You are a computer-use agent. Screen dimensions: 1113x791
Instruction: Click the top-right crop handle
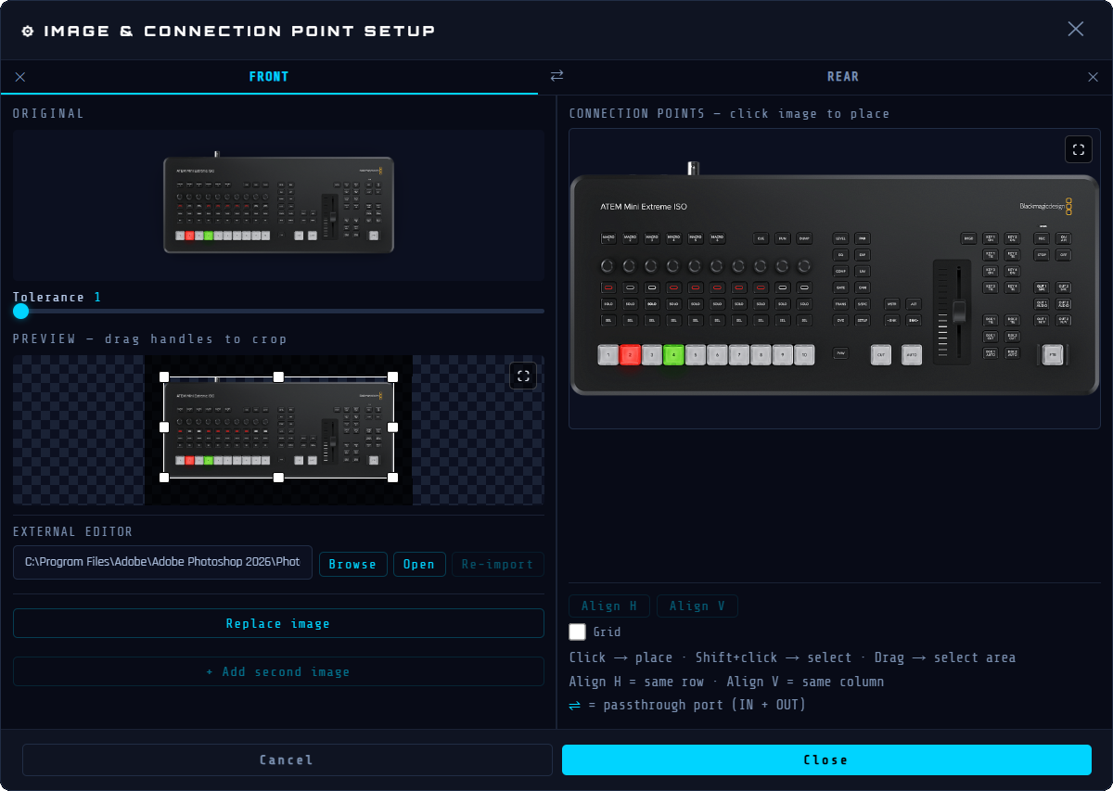pyautogui.click(x=392, y=377)
